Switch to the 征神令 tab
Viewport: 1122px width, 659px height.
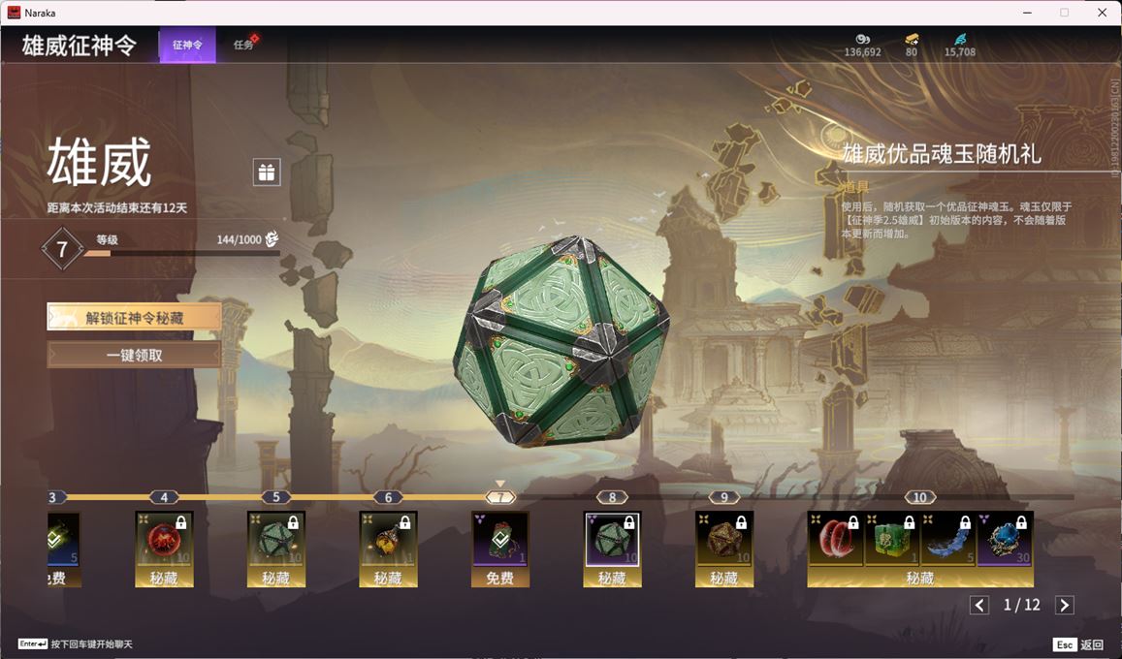click(187, 45)
